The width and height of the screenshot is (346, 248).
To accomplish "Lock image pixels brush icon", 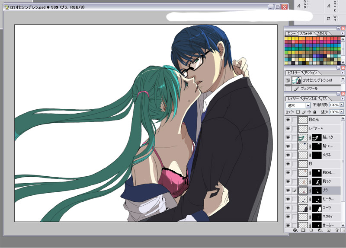I will (304, 112).
